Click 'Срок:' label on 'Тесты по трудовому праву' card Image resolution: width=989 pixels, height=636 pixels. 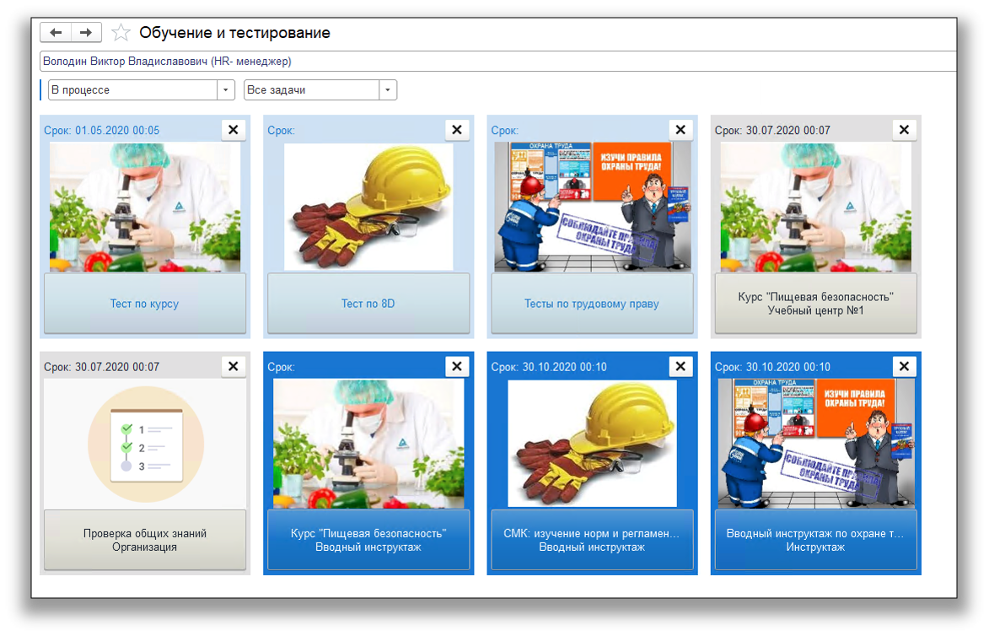(504, 131)
